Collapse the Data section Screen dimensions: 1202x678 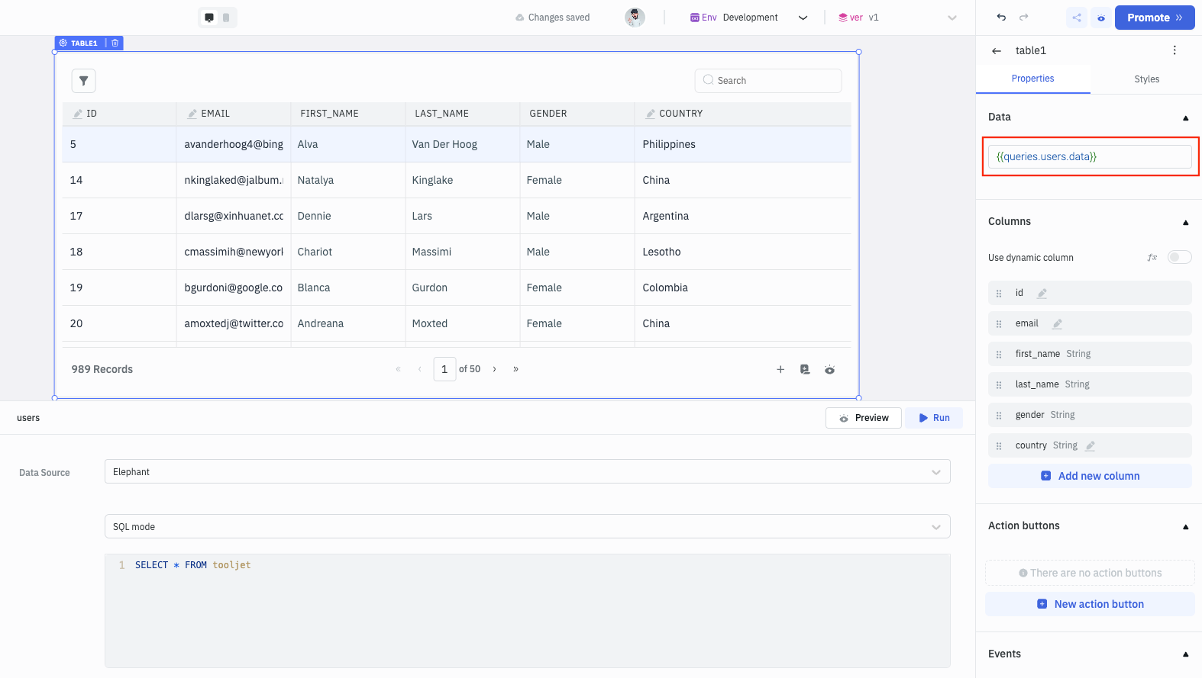(x=1185, y=117)
